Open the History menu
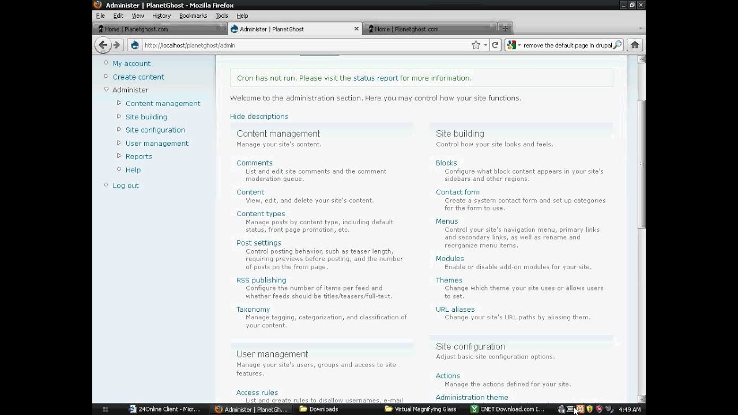Viewport: 738px width, 415px height. coord(161,16)
